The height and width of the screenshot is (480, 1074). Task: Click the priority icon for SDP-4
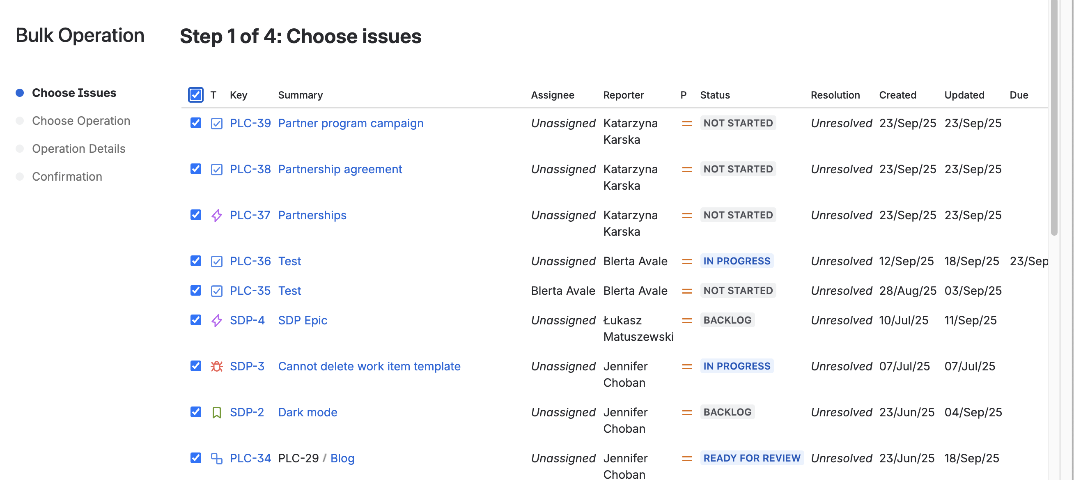[x=686, y=320]
